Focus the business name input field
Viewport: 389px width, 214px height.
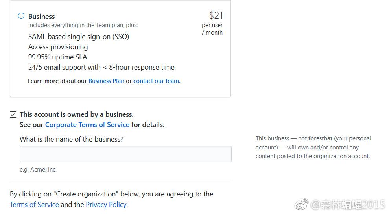pyautogui.click(x=125, y=154)
